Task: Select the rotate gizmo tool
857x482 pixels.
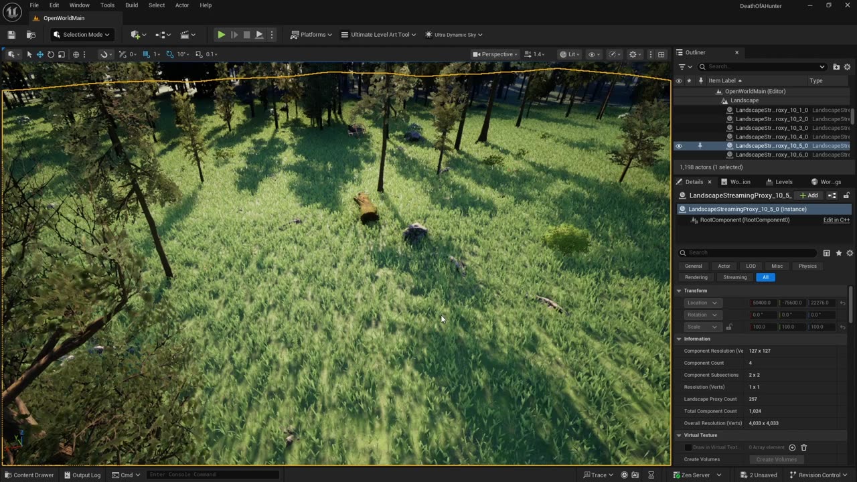Action: (x=51, y=54)
